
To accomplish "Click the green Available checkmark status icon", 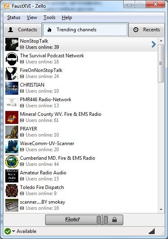I will point(8,231).
